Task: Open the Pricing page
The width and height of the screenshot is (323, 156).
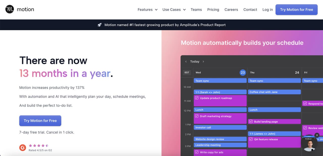Action: coord(213,10)
